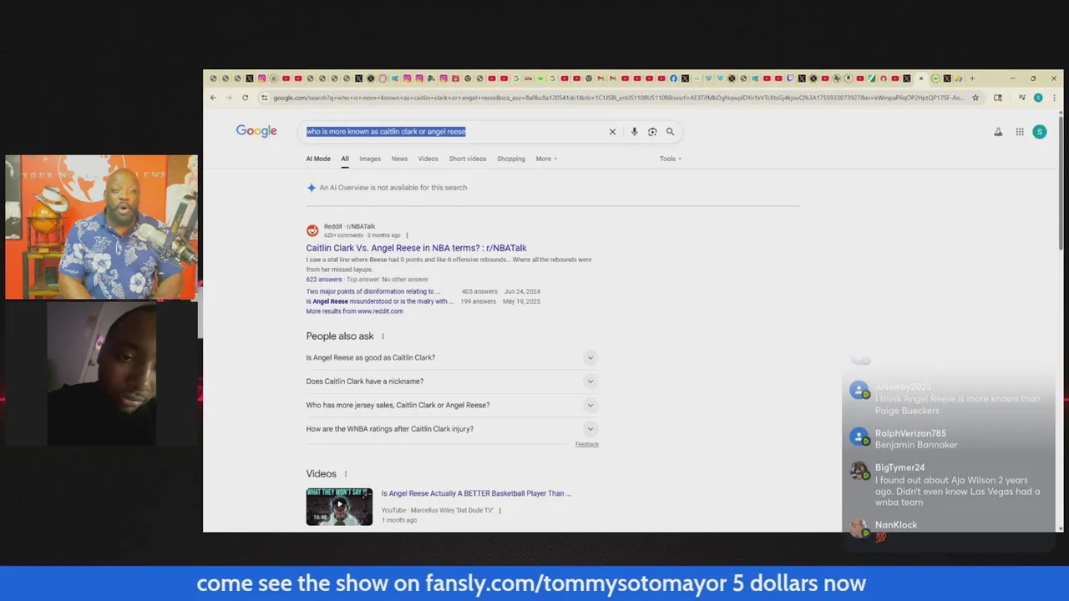The height and width of the screenshot is (601, 1069).
Task: Open "Is Angel Reese Actually A BETTER Basketball Player" video link
Action: [x=476, y=493]
